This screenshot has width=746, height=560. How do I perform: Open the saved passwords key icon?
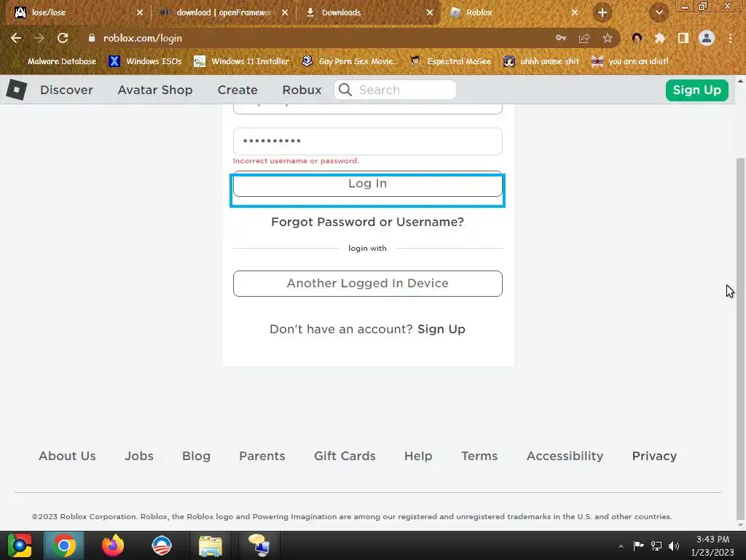(x=561, y=38)
